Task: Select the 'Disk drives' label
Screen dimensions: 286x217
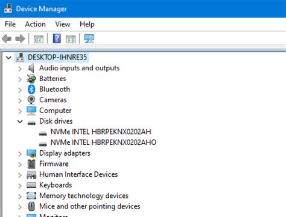Action: point(56,121)
